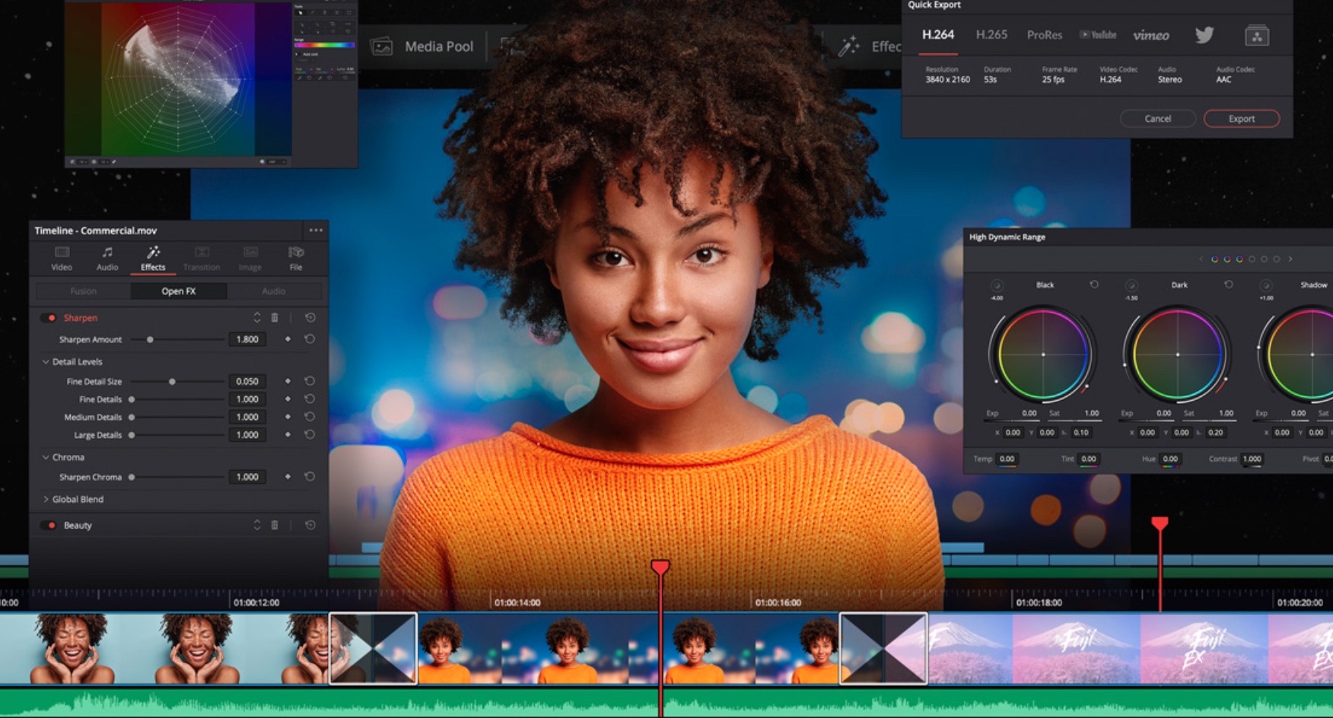Collapse the Detail Levels section
Viewport: 1333px width, 718px height.
[46, 362]
